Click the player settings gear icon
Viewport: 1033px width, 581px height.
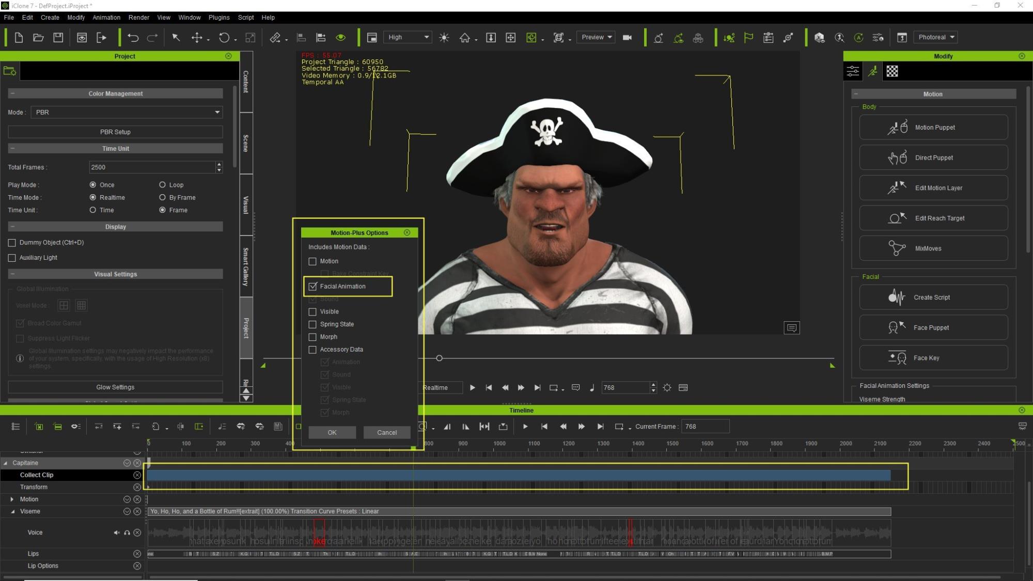[667, 387]
